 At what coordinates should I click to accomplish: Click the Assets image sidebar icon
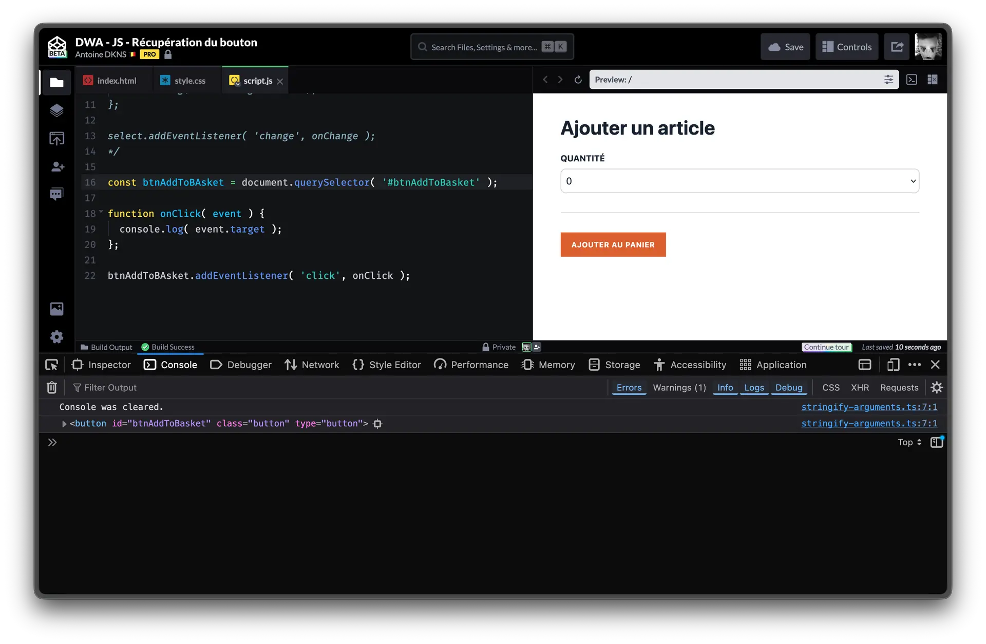tap(56, 309)
